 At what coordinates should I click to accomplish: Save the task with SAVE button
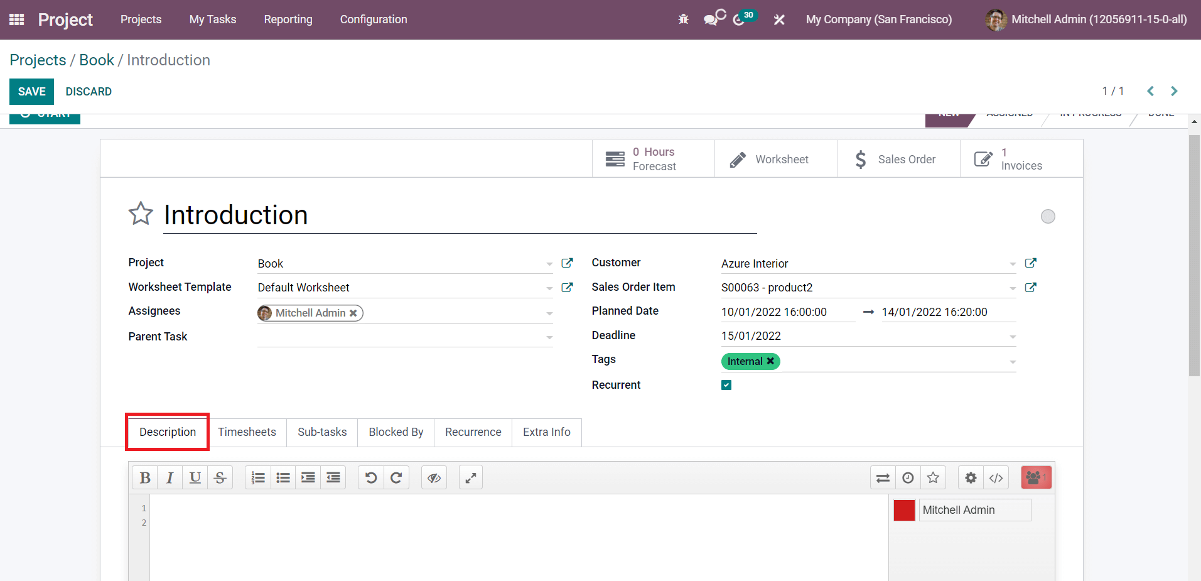[31, 92]
